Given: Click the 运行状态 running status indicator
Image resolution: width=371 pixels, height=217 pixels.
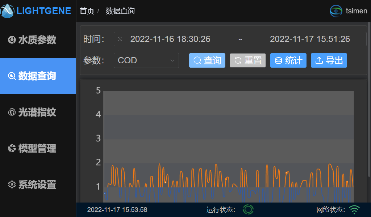Looking at the screenshot, I should 248,209.
